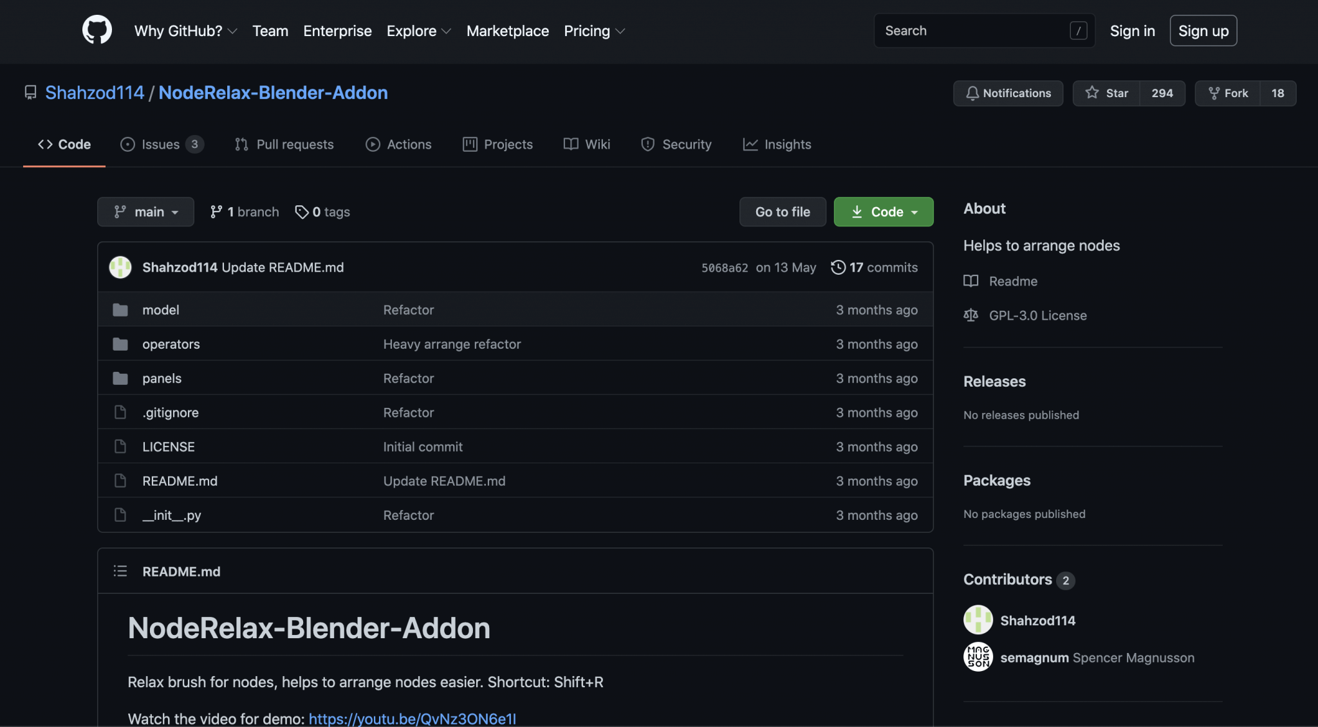Click Shahzod114 avatar in commit row
1318x727 pixels.
point(120,267)
